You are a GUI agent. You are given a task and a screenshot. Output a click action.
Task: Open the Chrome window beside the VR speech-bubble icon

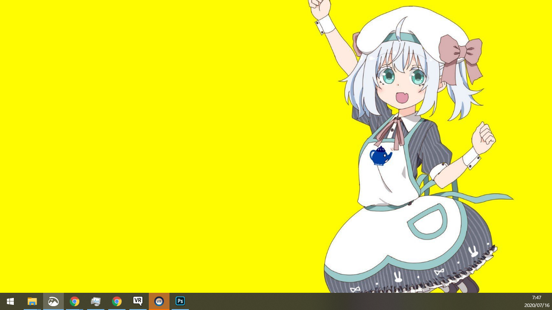(117, 301)
